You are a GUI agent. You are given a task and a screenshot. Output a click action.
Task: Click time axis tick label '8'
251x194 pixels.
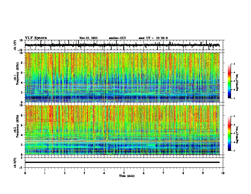pyautogui.click(x=183, y=173)
